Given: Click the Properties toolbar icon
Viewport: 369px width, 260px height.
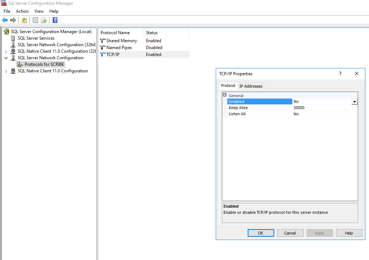Looking at the screenshot, I should (x=35, y=20).
